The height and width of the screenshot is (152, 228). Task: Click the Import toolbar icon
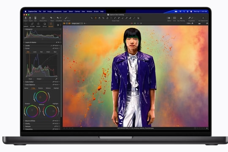[26, 18]
